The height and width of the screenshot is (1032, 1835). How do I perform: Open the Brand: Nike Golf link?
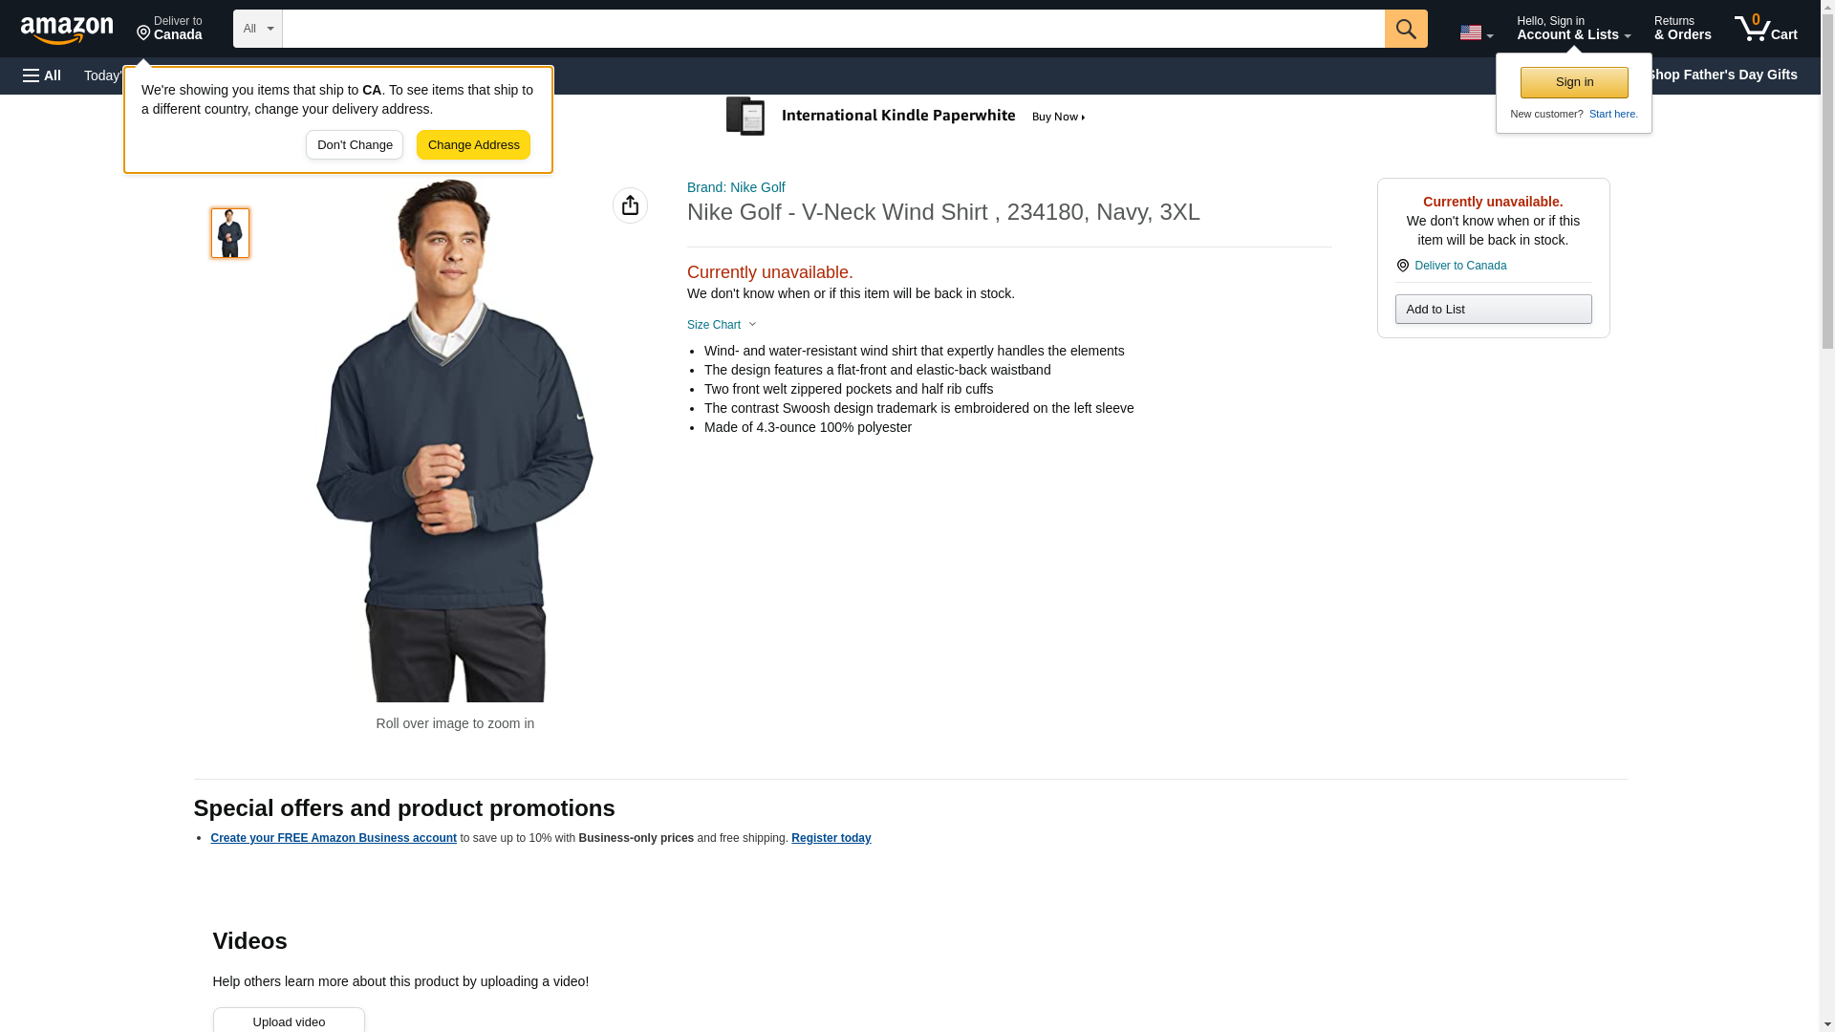point(736,187)
